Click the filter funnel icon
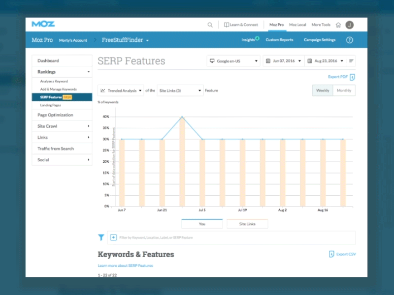The width and height of the screenshot is (394, 295). coord(101,237)
